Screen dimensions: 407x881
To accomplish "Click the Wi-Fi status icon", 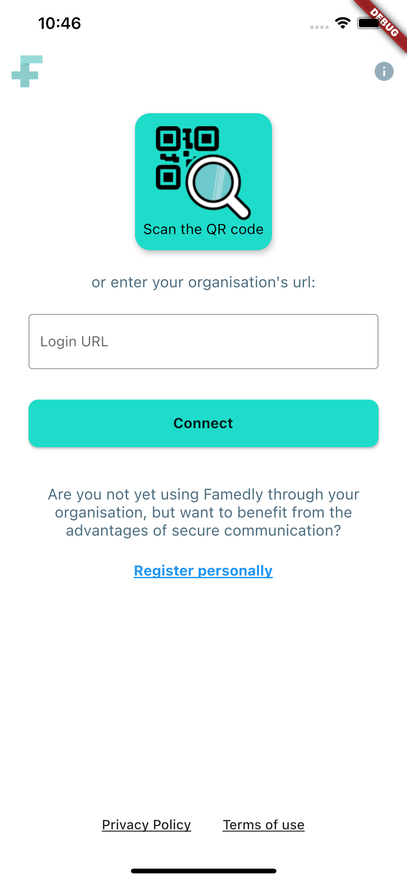I will 342,23.
